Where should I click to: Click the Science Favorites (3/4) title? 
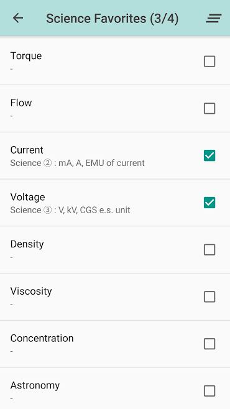113,19
